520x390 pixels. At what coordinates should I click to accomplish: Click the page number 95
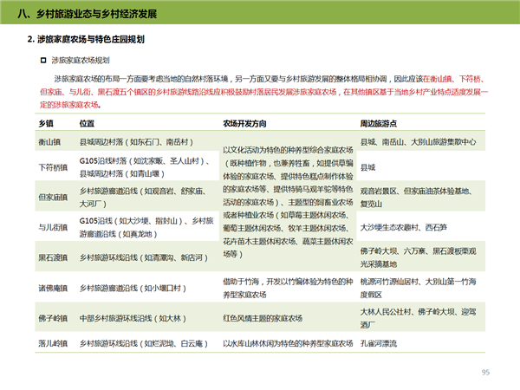click(485, 372)
